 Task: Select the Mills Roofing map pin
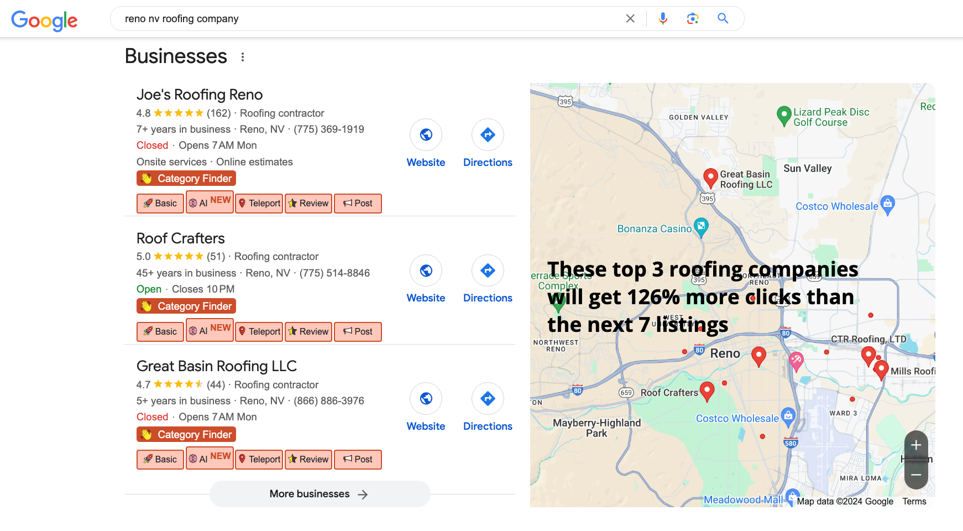[x=881, y=369]
